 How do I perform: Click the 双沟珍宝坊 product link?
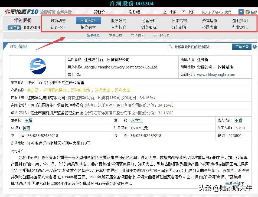[80, 90]
